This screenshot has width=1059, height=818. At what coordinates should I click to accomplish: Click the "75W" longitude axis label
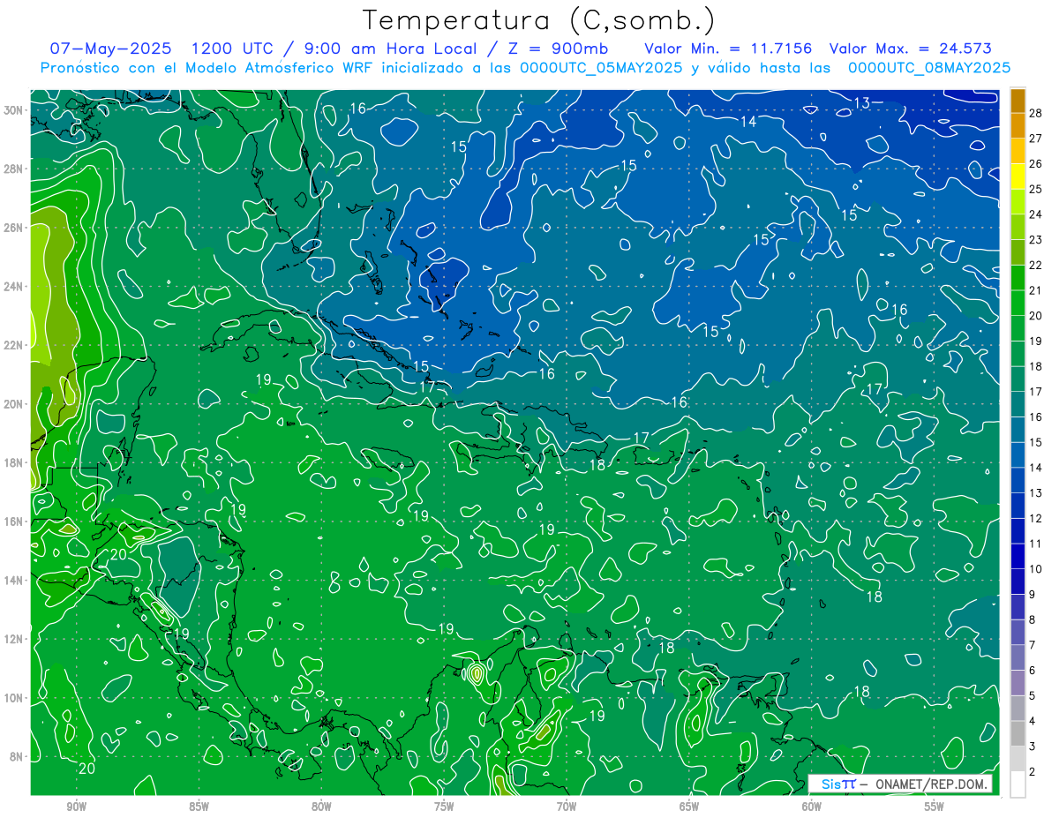tap(444, 807)
